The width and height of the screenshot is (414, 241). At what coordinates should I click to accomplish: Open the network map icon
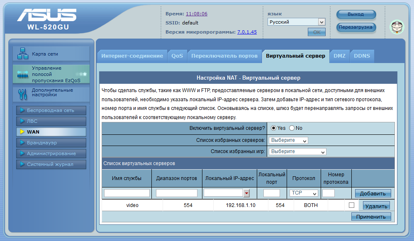pos(23,54)
